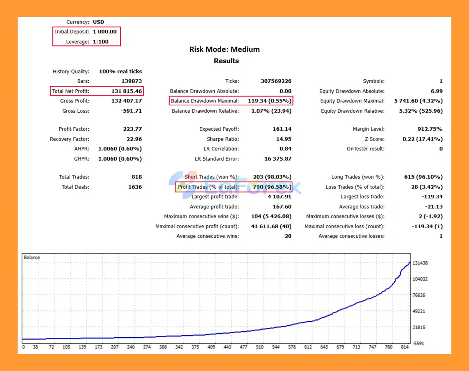Select the Sharpe Ratio value 14.95

284,139
